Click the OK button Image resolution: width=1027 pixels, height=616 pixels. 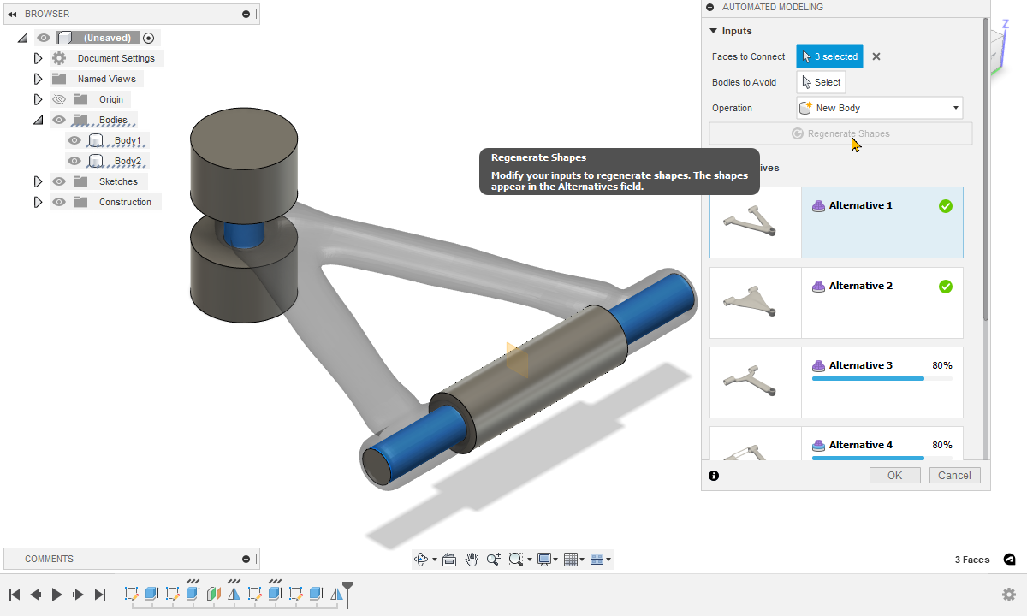point(894,476)
